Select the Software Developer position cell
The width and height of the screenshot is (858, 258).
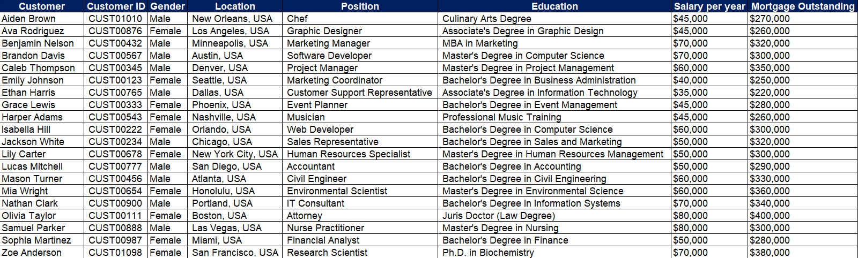click(329, 56)
